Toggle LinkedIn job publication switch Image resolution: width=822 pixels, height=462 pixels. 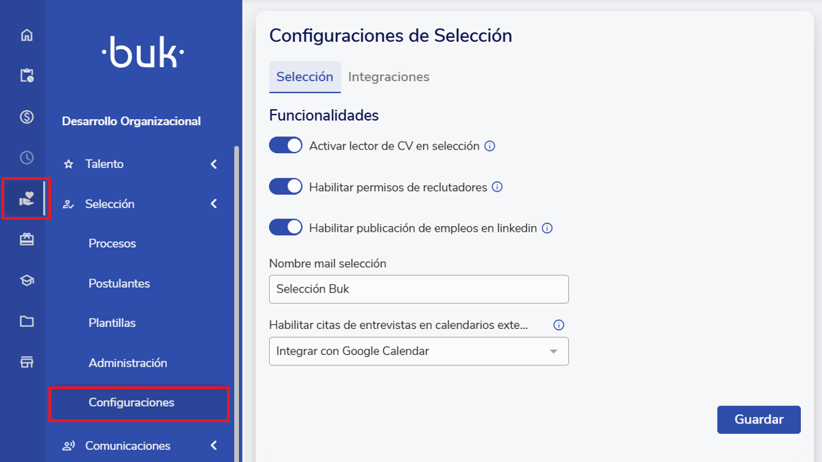pos(286,227)
